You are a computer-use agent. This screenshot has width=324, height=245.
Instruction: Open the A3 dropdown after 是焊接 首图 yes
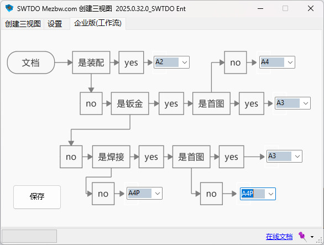[x=297, y=157]
